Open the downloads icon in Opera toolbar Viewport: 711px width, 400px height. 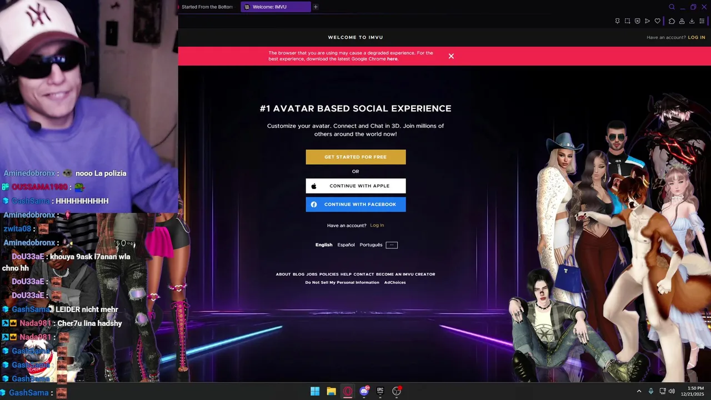pos(692,21)
